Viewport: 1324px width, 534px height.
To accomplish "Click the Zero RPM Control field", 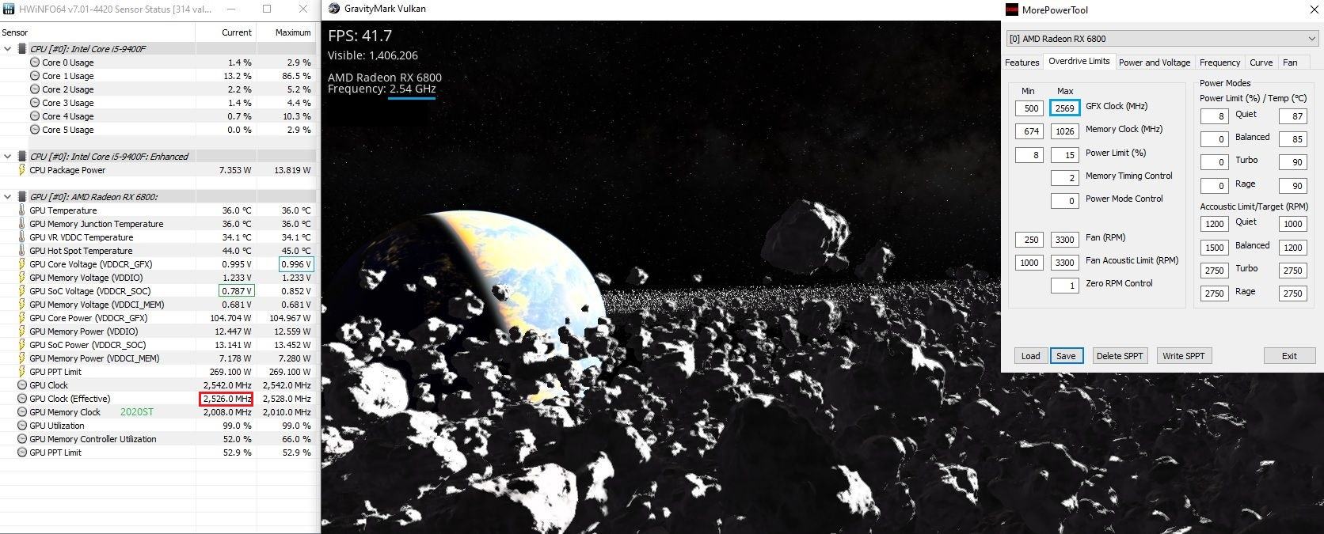I will [1065, 286].
